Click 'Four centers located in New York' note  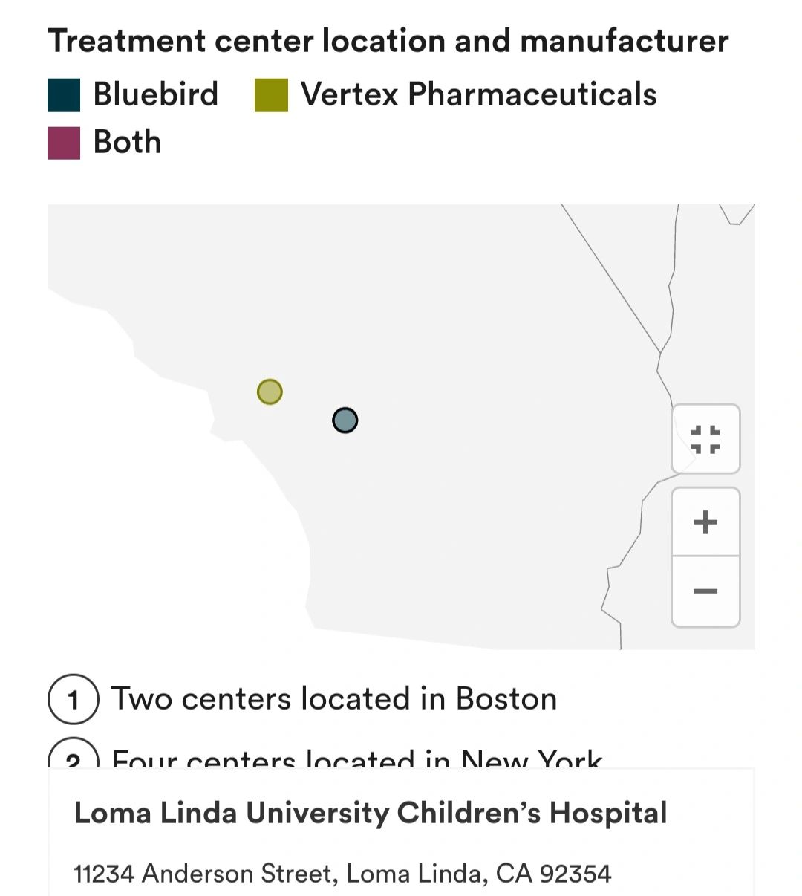tap(357, 758)
